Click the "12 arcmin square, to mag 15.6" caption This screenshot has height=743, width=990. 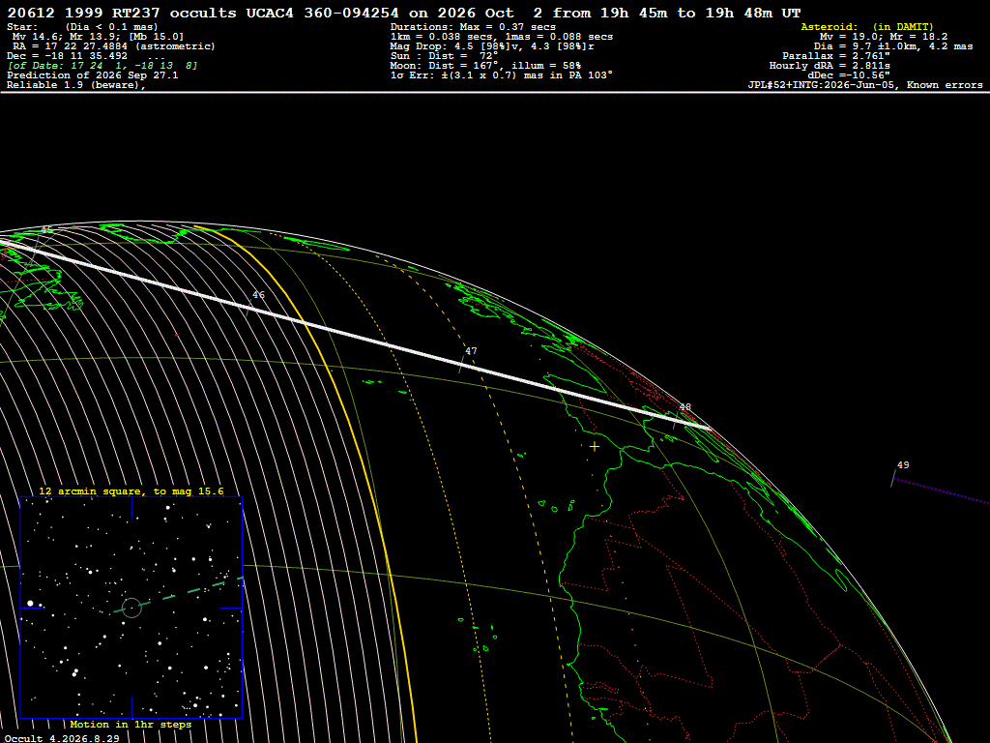pos(131,491)
